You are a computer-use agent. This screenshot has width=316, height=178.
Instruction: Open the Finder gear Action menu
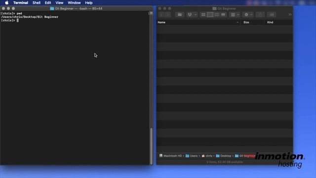pos(248,14)
